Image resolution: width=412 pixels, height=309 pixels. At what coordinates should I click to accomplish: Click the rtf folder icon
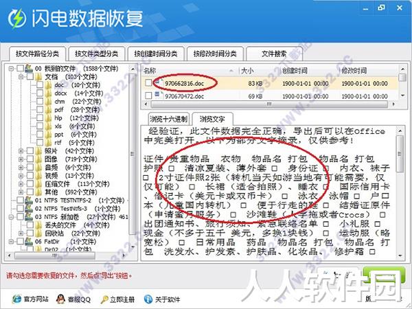pyautogui.click(x=48, y=143)
